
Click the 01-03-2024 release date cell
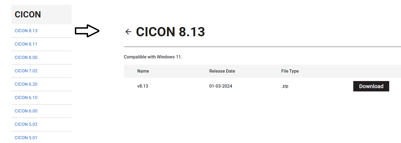221,86
